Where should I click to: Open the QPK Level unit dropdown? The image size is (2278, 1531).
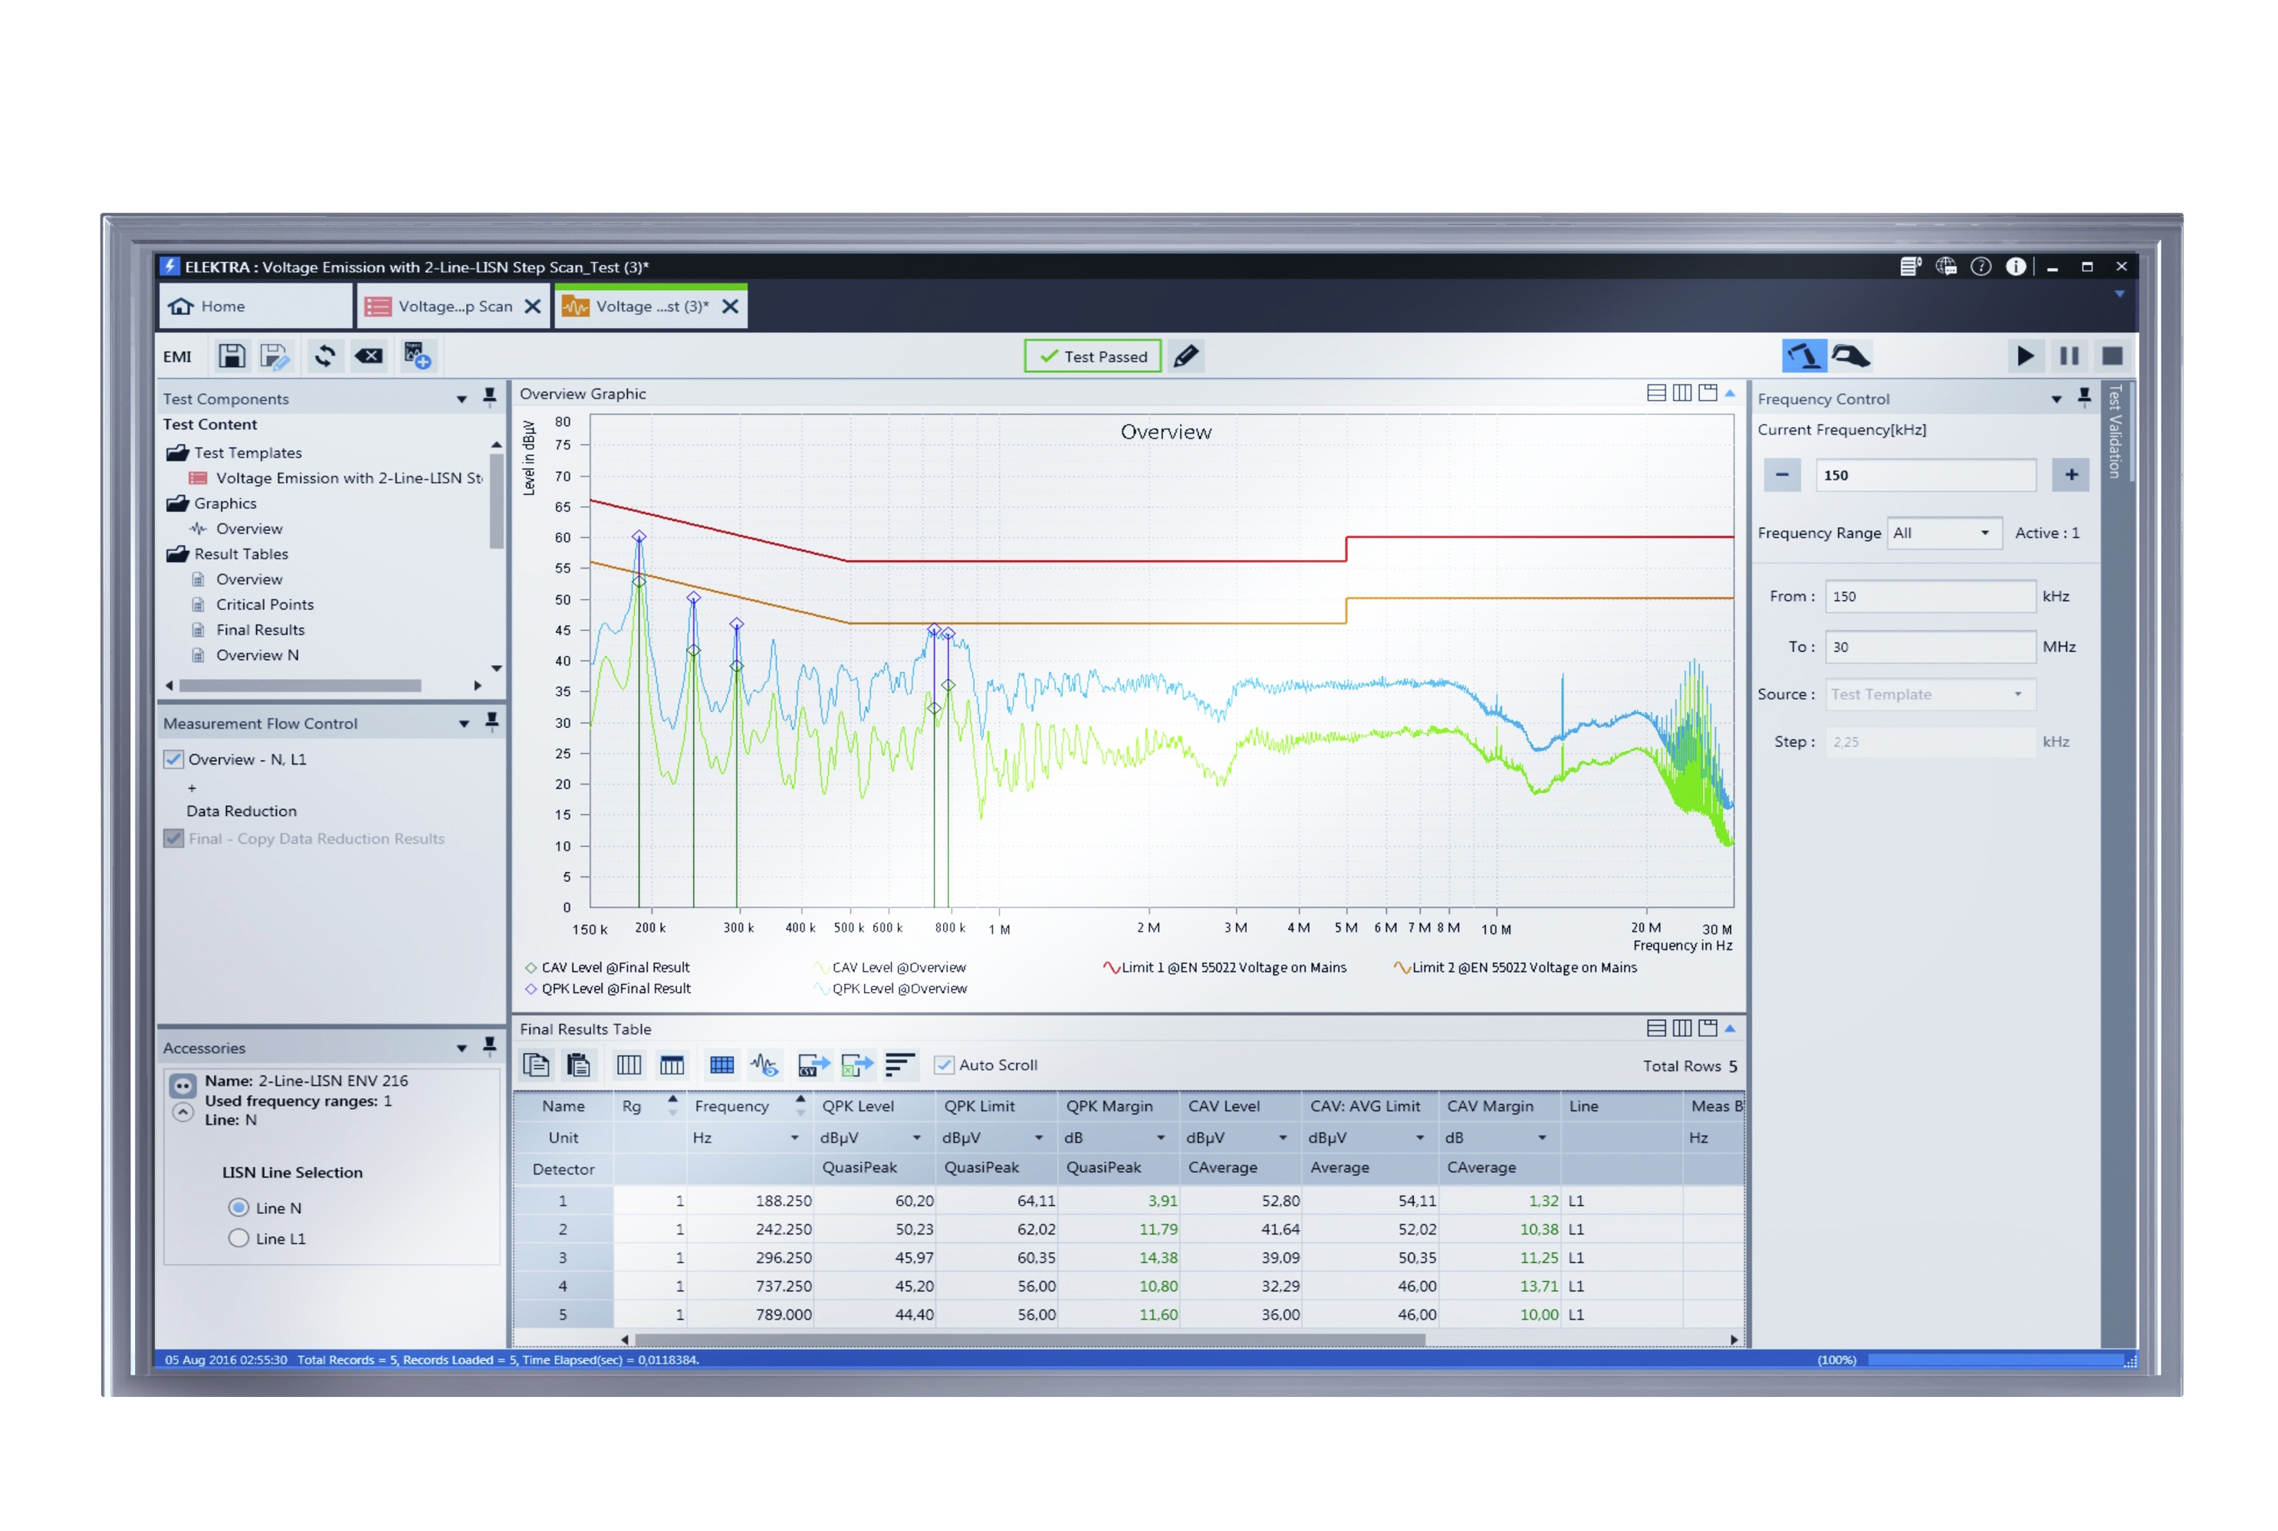916,1137
